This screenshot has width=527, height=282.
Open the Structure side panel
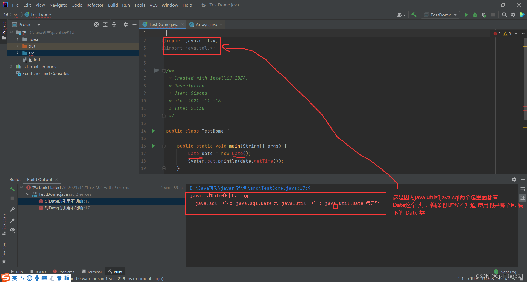click(x=4, y=224)
